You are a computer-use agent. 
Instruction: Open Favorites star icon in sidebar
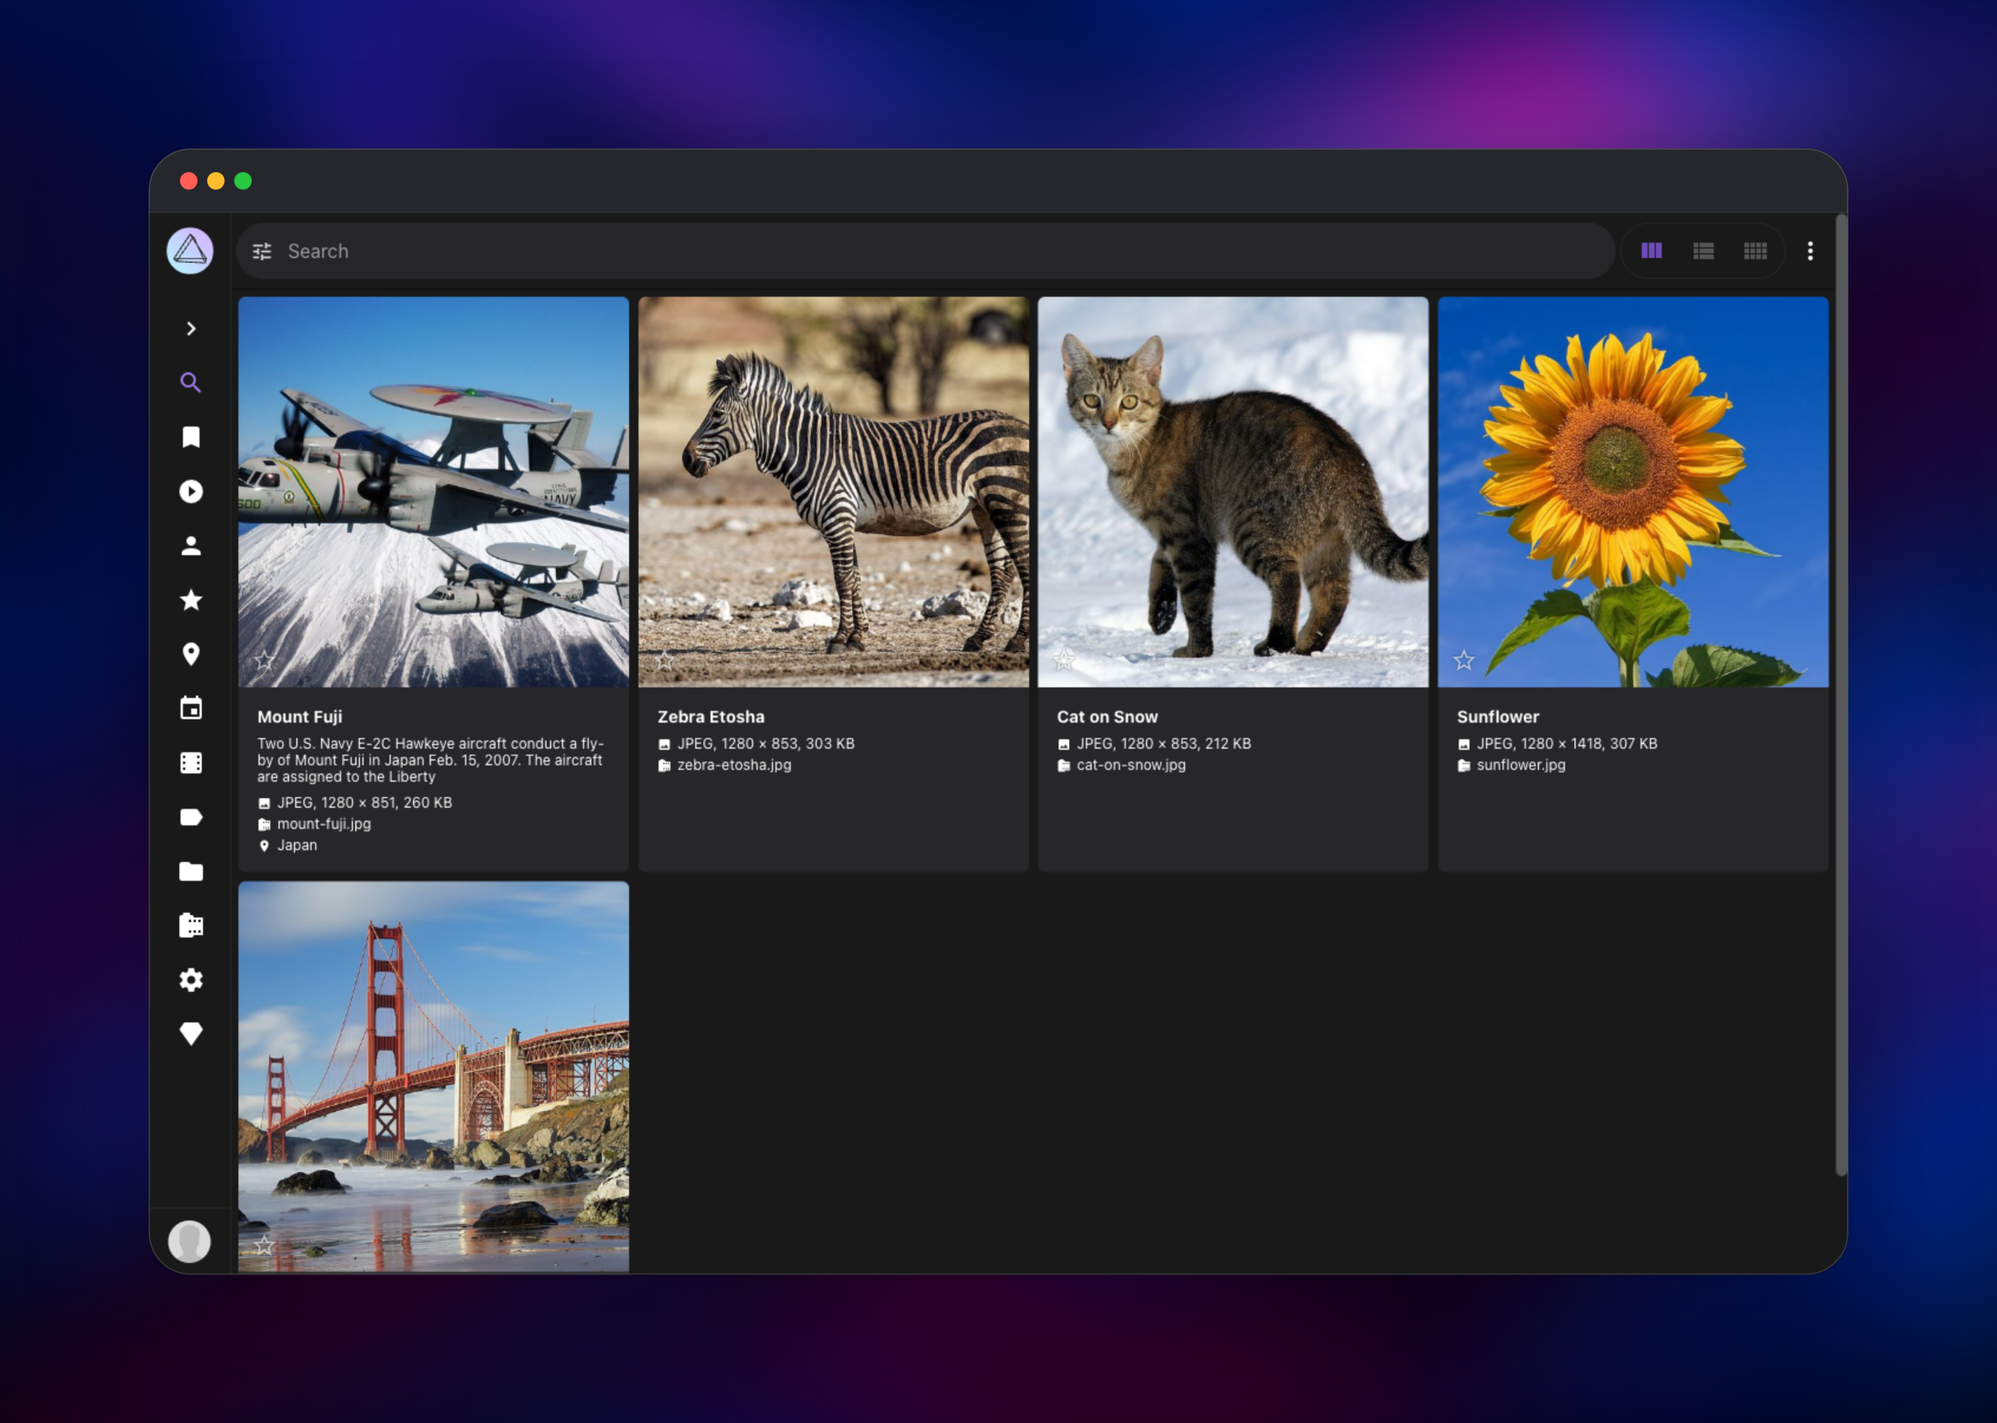tap(191, 600)
